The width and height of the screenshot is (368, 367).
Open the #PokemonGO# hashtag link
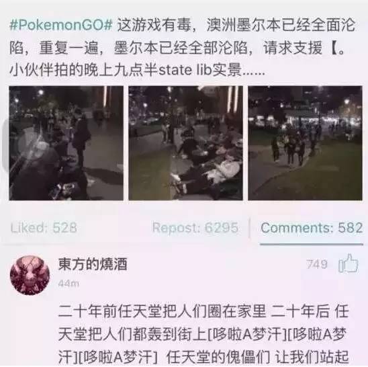62,25
